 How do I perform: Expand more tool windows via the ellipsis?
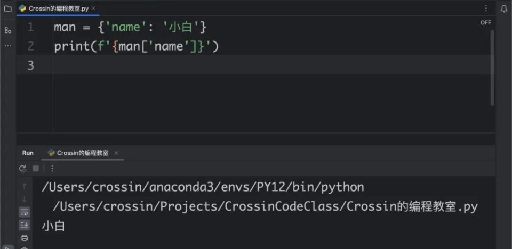click(x=8, y=46)
